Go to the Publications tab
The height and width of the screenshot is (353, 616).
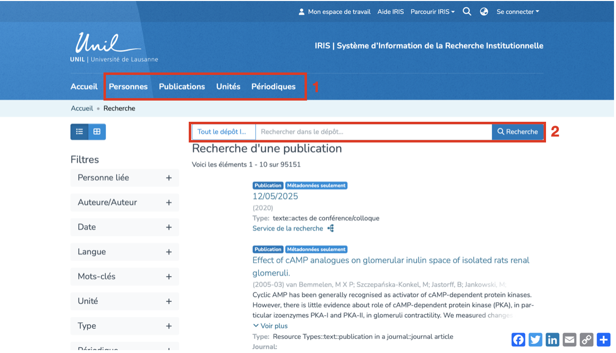[182, 87]
